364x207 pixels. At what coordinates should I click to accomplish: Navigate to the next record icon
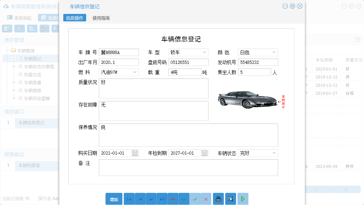[151, 199]
